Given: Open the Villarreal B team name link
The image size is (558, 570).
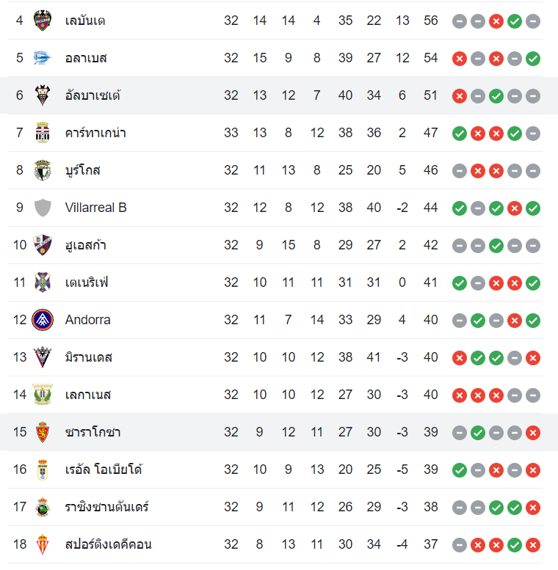Looking at the screenshot, I should pyautogui.click(x=95, y=208).
